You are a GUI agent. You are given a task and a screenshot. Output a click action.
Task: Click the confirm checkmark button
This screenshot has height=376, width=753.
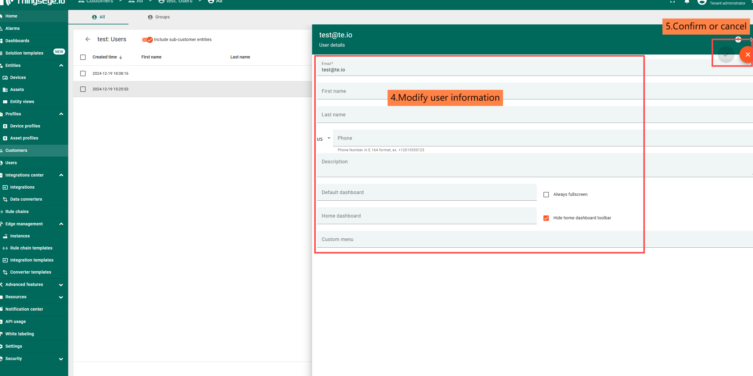[x=726, y=55]
